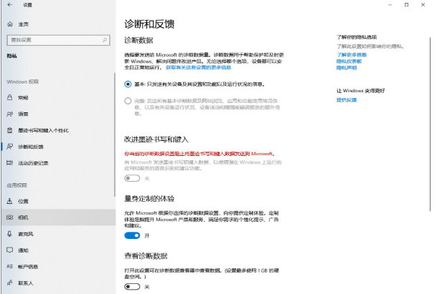This screenshot has height=294, width=437.
Task: Click the 诊断和反馈 feedback icon
Action: [10, 147]
